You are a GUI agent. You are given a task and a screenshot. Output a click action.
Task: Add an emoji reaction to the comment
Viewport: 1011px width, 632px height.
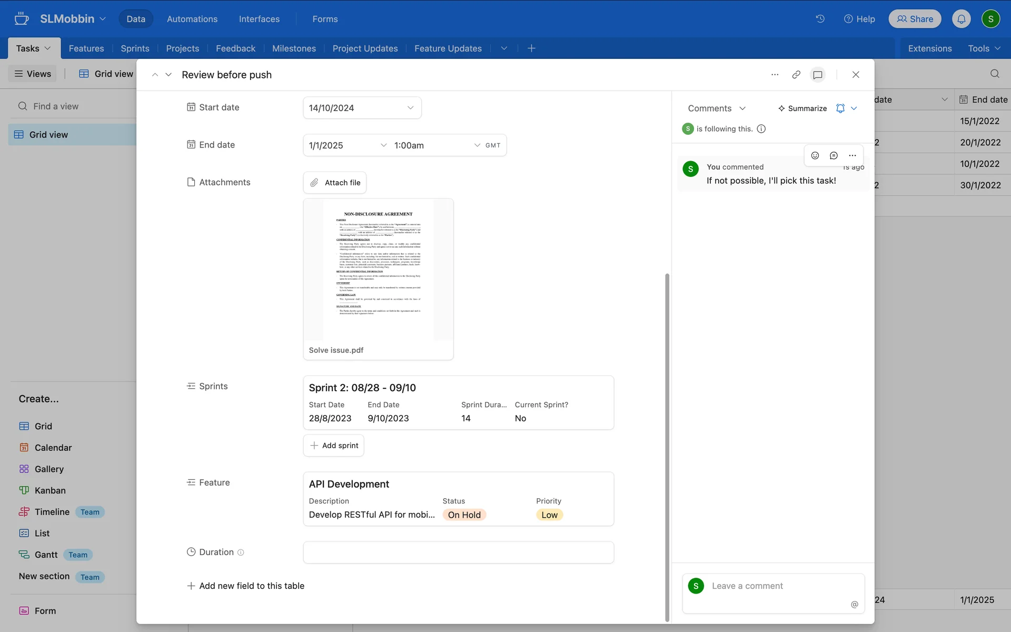pyautogui.click(x=815, y=155)
